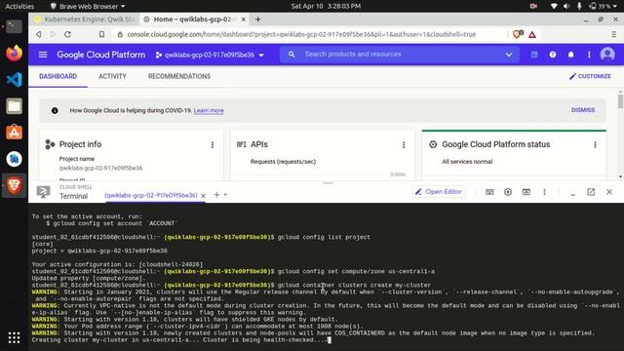The height and width of the screenshot is (351, 624).
Task: Open the date and time clock
Action: click(x=326, y=6)
